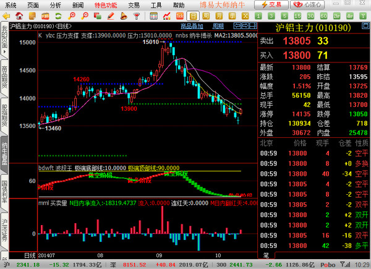Switch to the 15-minute chart button
This screenshot has width=371, height=269.
pyautogui.click(x=297, y=16)
